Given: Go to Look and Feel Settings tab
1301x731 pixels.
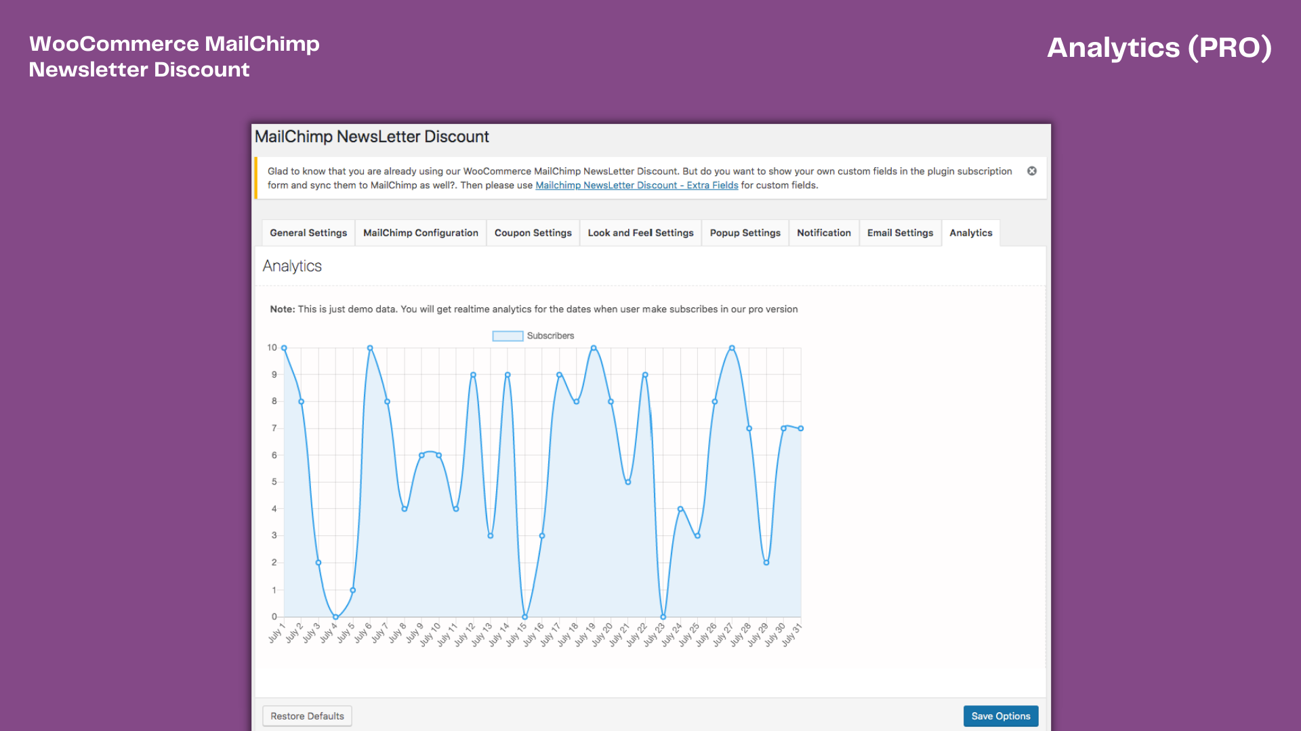Looking at the screenshot, I should [640, 233].
